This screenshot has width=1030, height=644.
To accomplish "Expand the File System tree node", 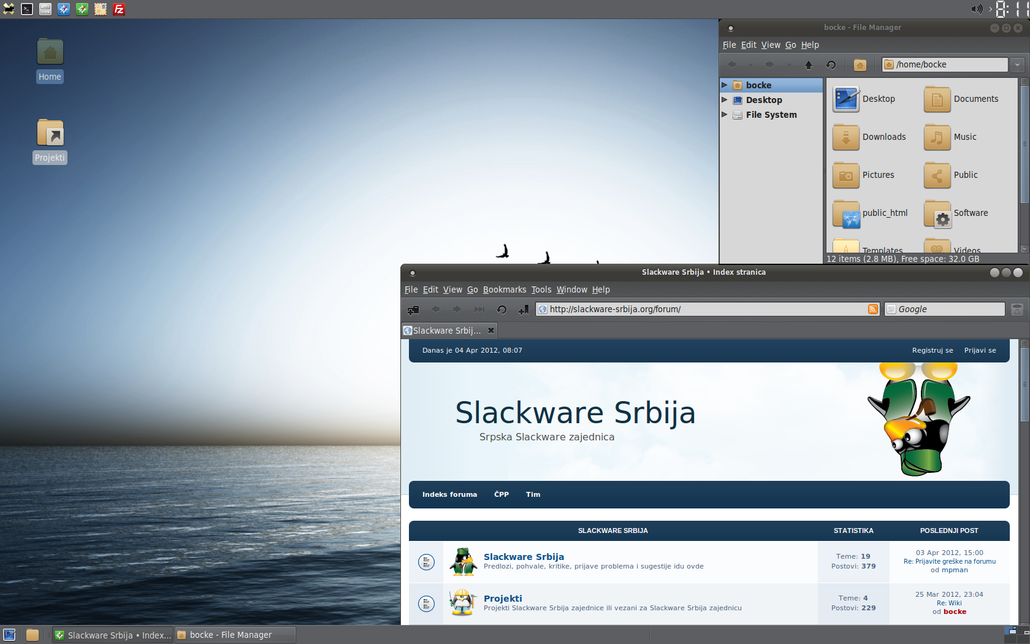I will click(x=725, y=115).
